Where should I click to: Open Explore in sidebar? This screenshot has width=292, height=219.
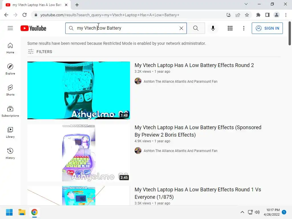pos(10,69)
